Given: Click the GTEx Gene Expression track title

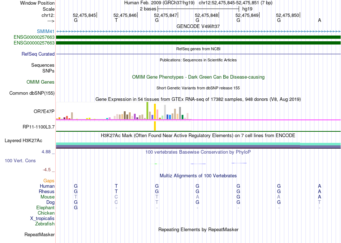Looking at the screenshot, I should [198, 99].
